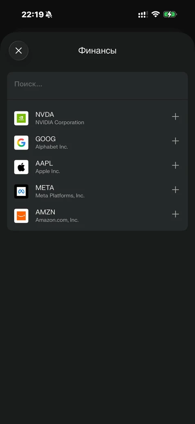Tap the Amazon logo thumbnail
This screenshot has width=195, height=424.
pos(22,216)
